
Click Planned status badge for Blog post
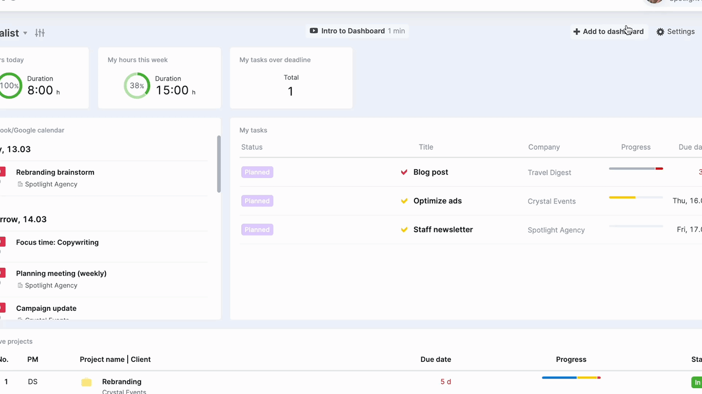257,172
